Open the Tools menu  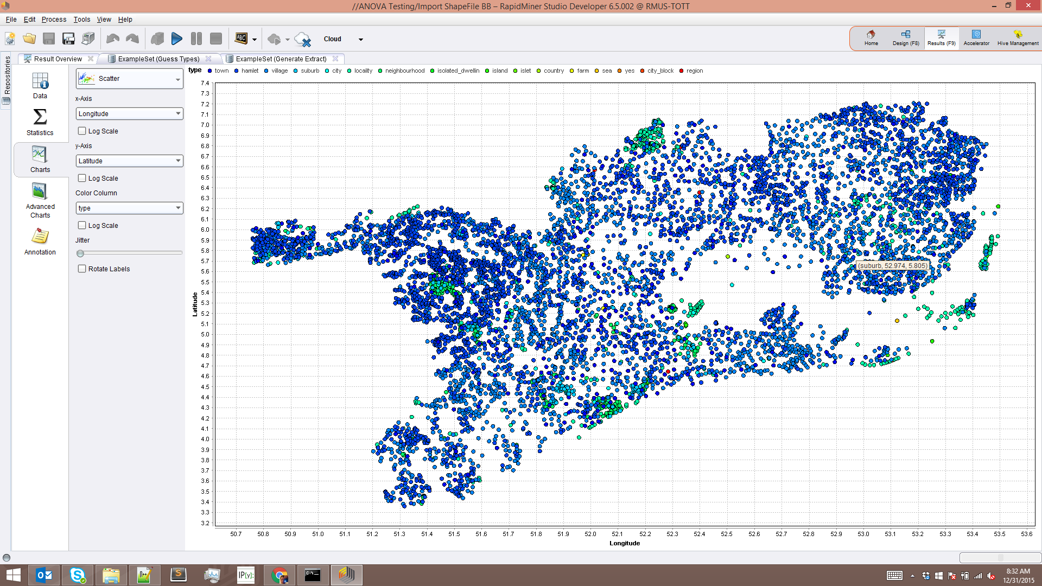(82, 19)
